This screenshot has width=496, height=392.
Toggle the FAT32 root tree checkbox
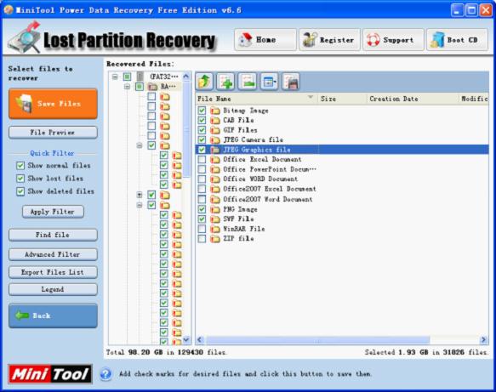tap(127, 77)
